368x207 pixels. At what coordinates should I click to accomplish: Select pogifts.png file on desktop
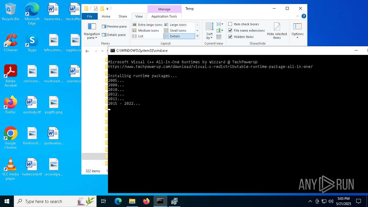tap(53, 105)
